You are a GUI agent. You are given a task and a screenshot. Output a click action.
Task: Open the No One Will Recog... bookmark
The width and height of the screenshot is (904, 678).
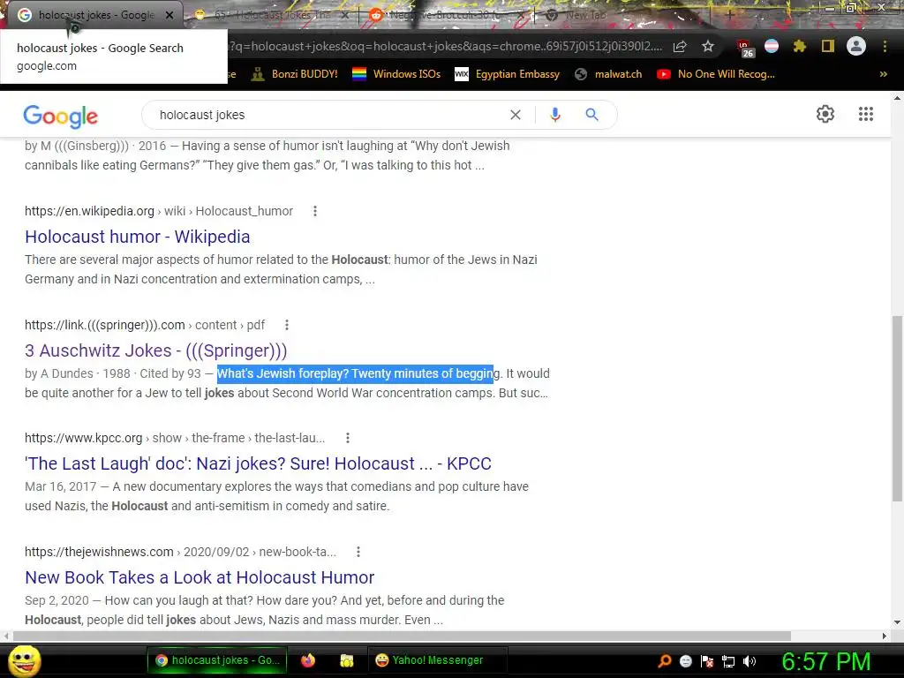point(715,74)
